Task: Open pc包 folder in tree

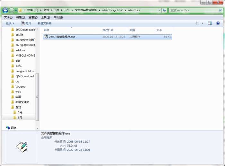Action: pos(18,66)
